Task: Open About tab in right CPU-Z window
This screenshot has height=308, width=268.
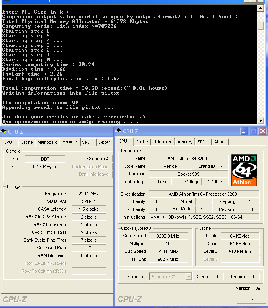Action: point(220,142)
